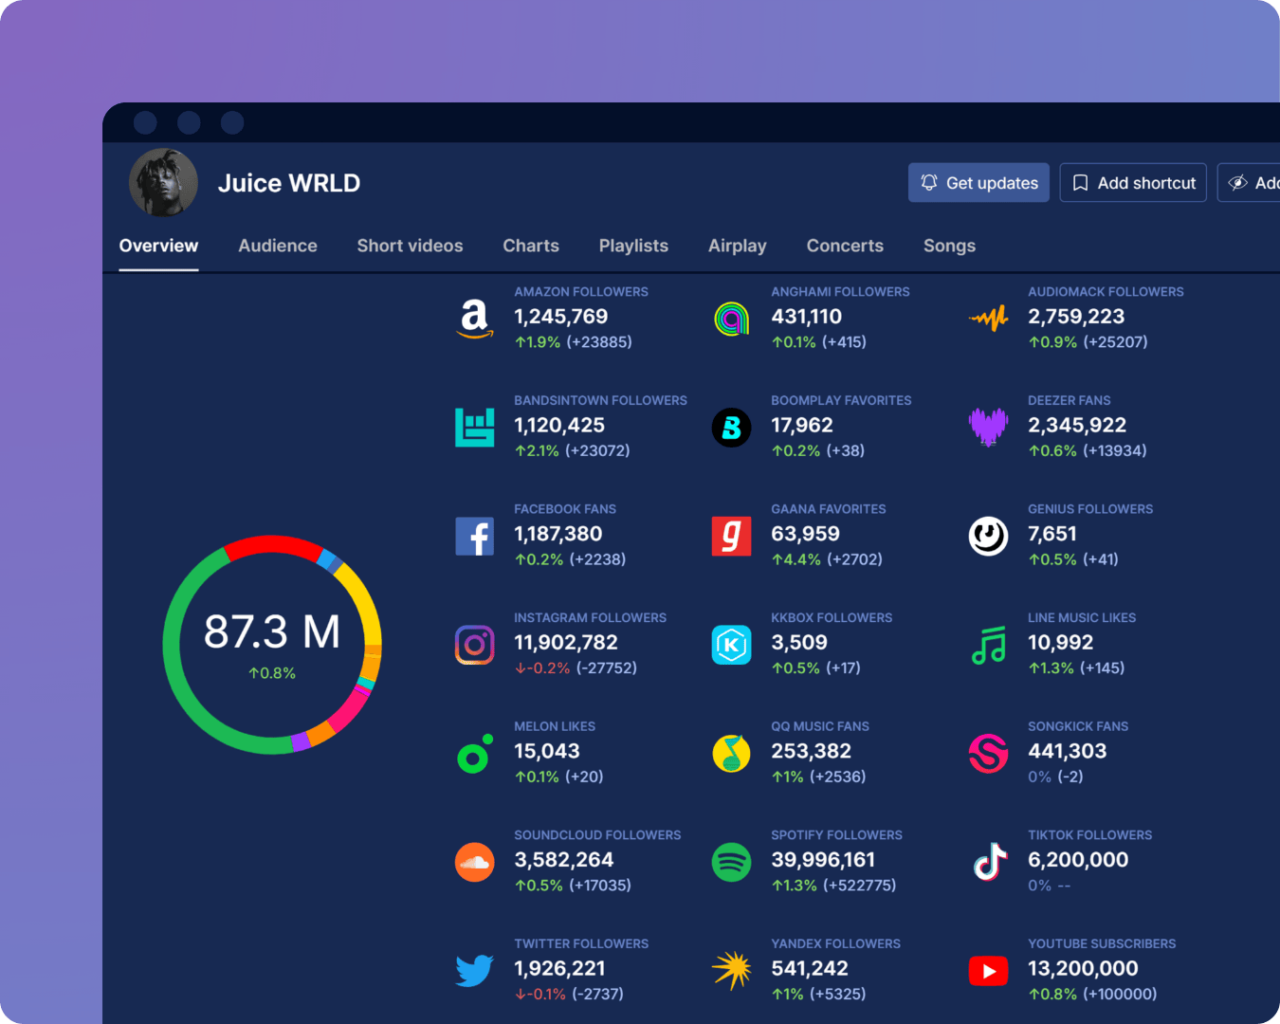
Task: Click the Line Music Likes label
Action: [x=1082, y=617]
